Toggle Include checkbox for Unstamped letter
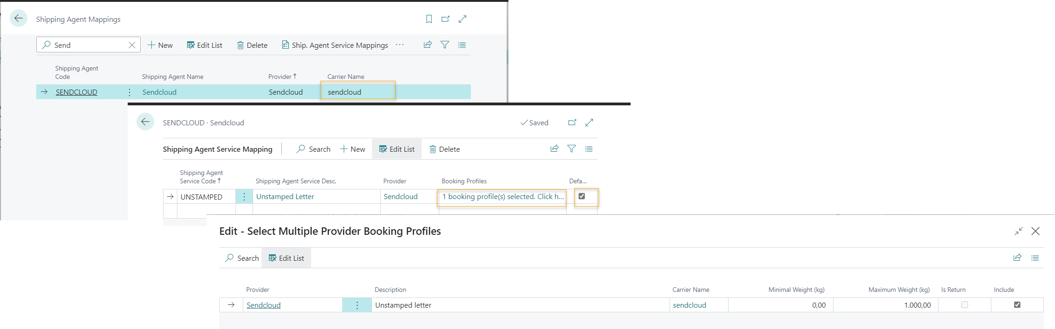Viewport: 1055px width, 329px height. [x=1017, y=305]
